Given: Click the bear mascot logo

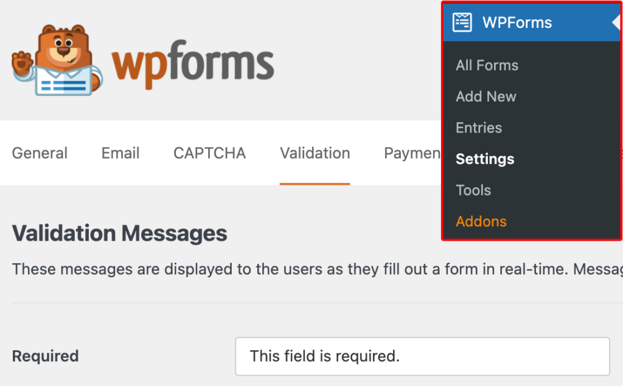Looking at the screenshot, I should (57, 60).
